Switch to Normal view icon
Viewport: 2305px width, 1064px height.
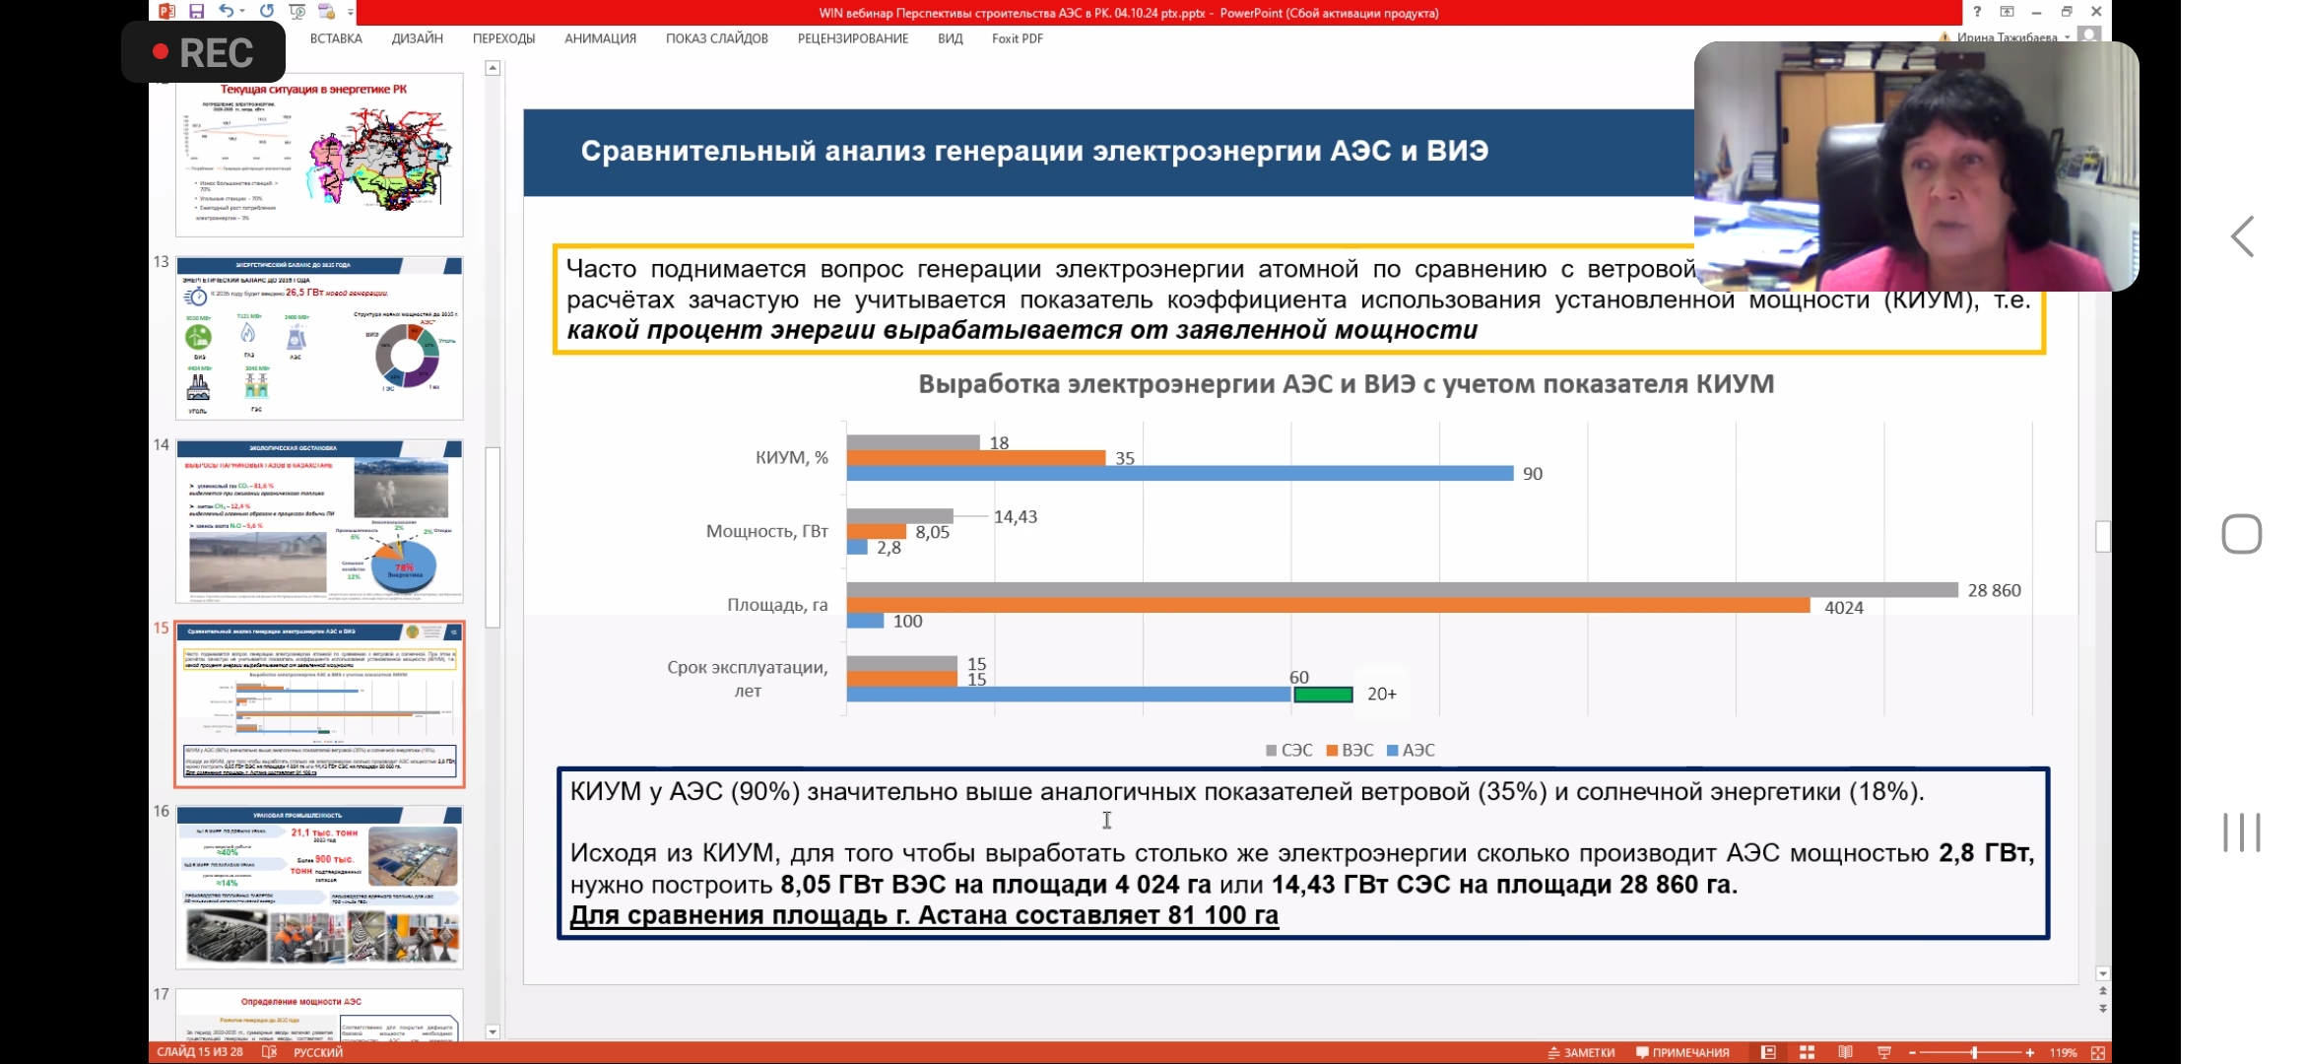click(1768, 1052)
